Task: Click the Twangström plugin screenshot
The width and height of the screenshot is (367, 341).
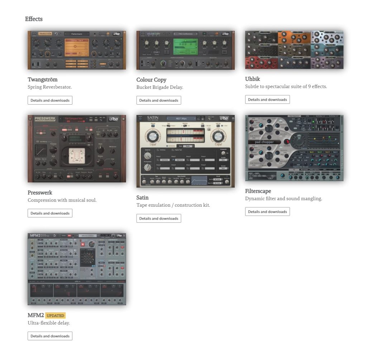Action: [77, 50]
